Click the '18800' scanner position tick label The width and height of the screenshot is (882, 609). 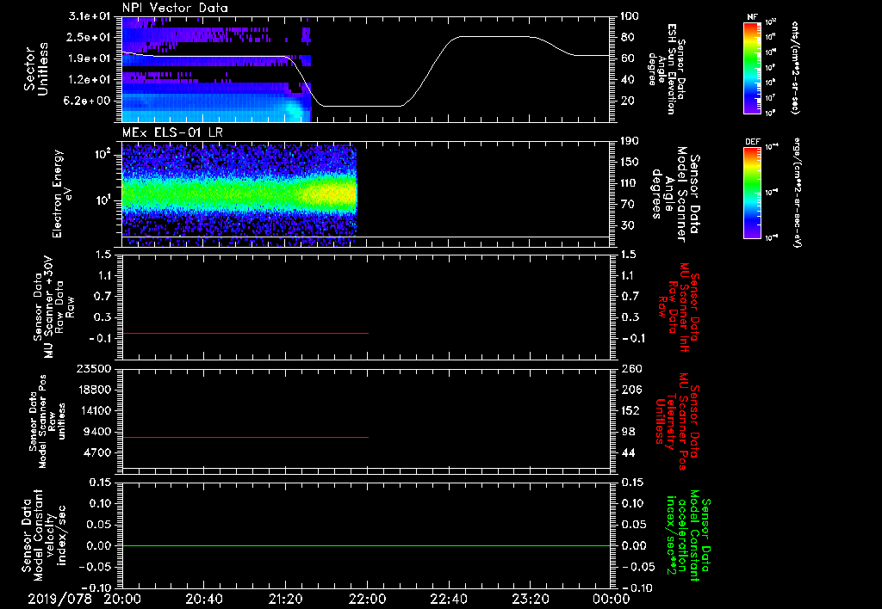tap(93, 390)
